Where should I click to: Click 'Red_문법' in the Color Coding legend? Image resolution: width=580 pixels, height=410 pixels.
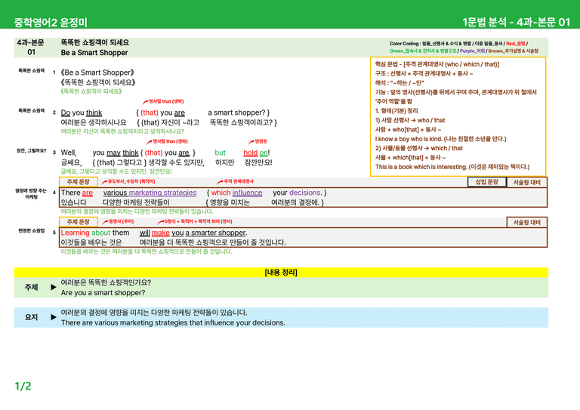(x=515, y=44)
